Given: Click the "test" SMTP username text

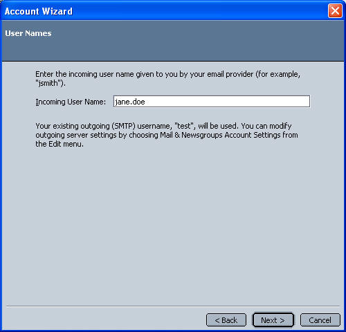Looking at the screenshot, I should (x=184, y=126).
